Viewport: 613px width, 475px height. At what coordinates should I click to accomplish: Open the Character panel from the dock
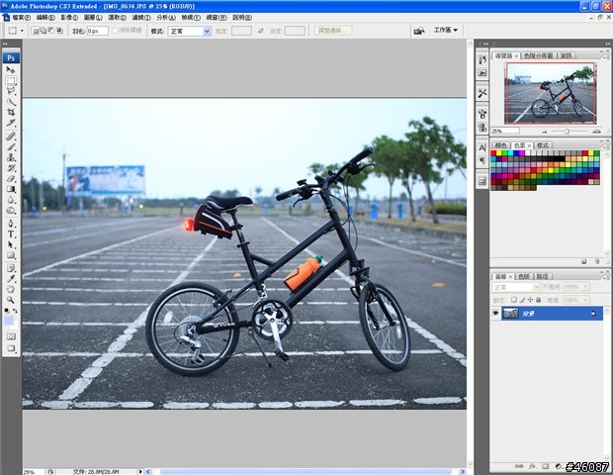(482, 147)
